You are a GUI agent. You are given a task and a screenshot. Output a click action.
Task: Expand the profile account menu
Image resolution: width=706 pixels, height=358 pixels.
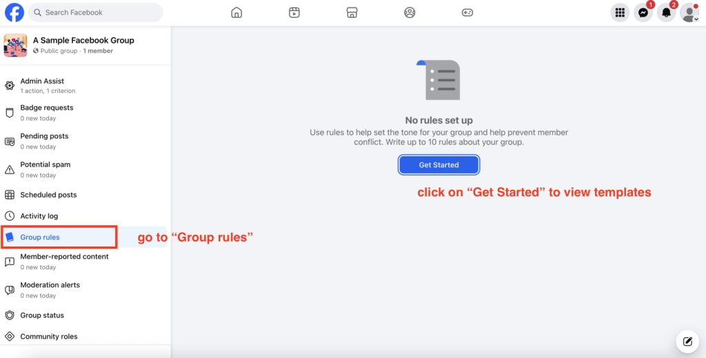click(x=689, y=12)
